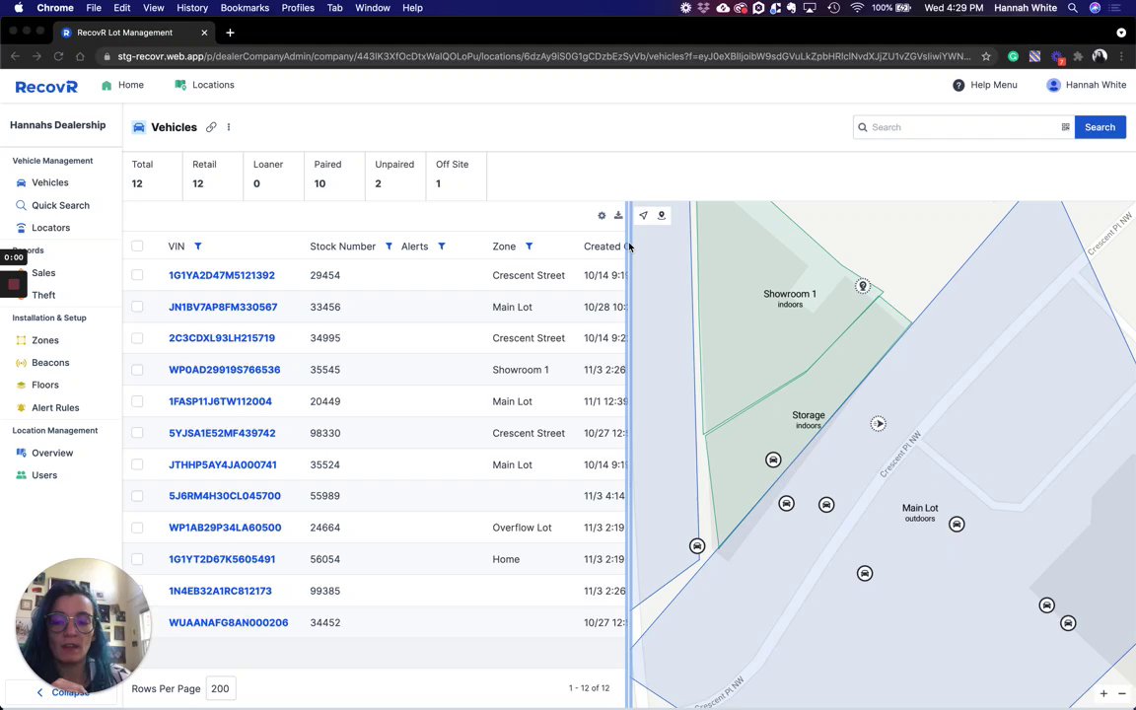This screenshot has width=1136, height=710.
Task: Check the box for VIN JN1BV7AP8FM330567
Action: 137,307
